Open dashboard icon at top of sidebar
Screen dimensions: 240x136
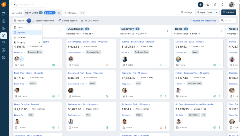tap(4, 14)
